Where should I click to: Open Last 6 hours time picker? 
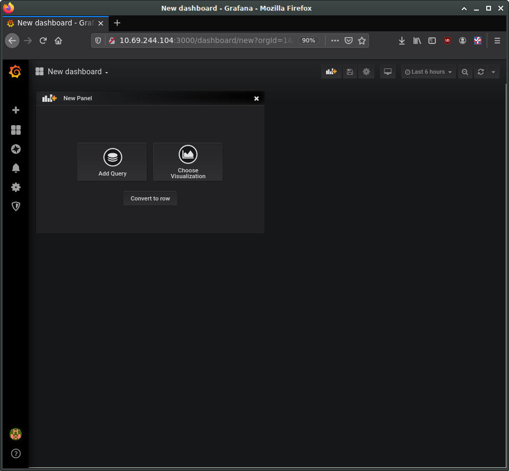tap(428, 72)
